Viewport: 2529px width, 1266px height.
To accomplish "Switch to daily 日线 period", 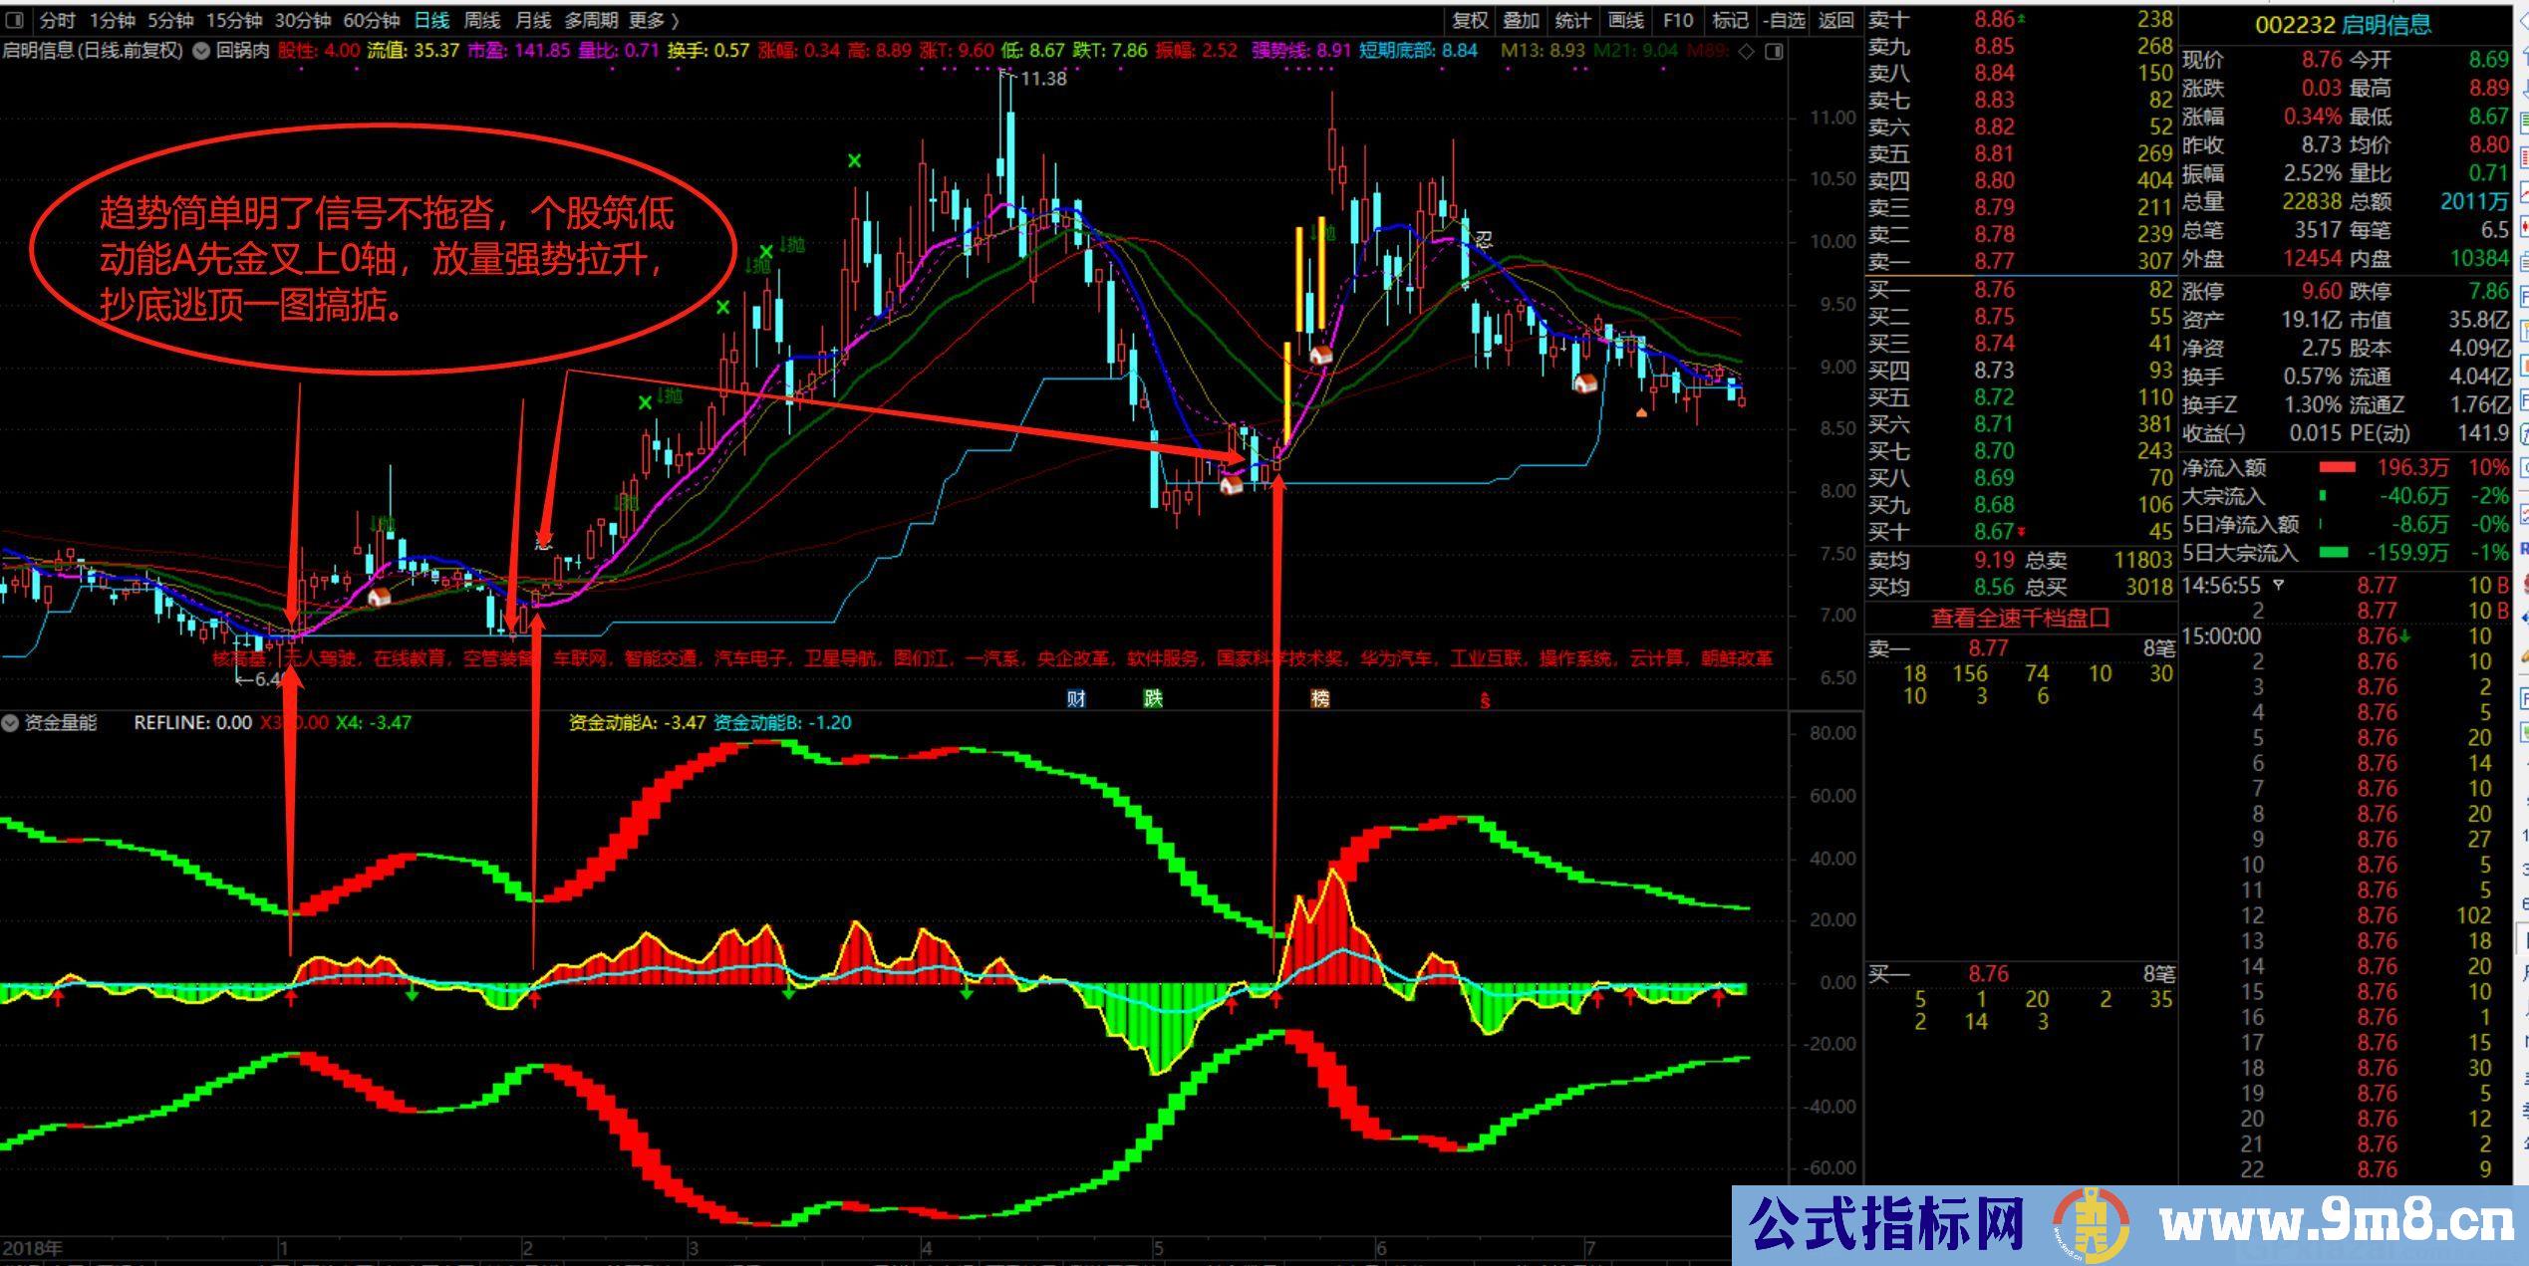I will [x=431, y=20].
